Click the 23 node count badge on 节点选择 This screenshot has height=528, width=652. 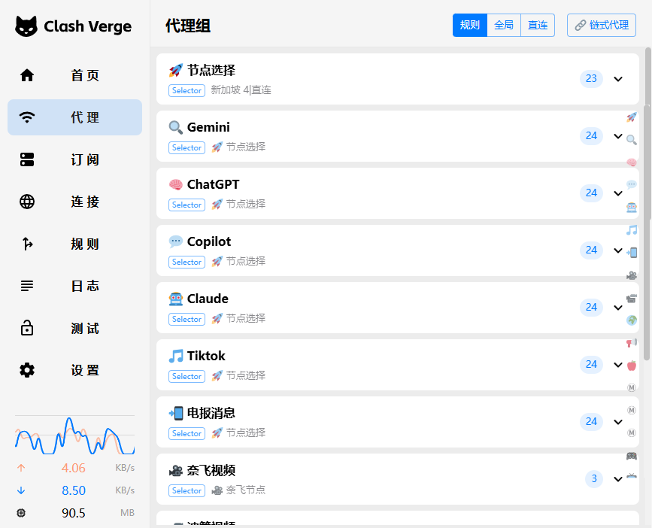[591, 78]
